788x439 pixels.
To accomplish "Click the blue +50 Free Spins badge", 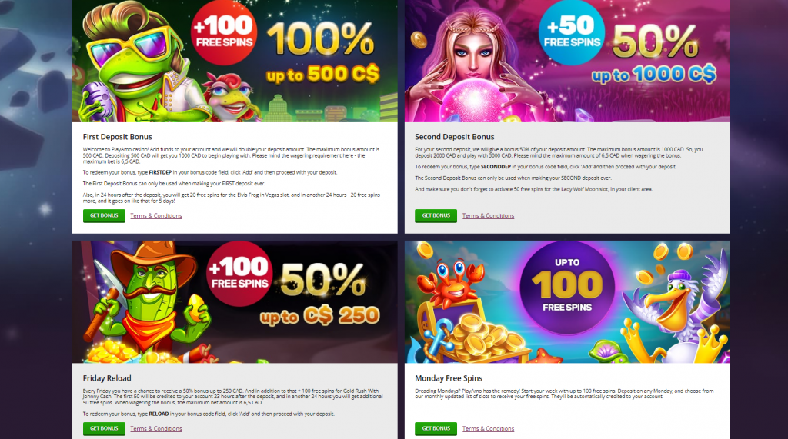I will [x=572, y=32].
